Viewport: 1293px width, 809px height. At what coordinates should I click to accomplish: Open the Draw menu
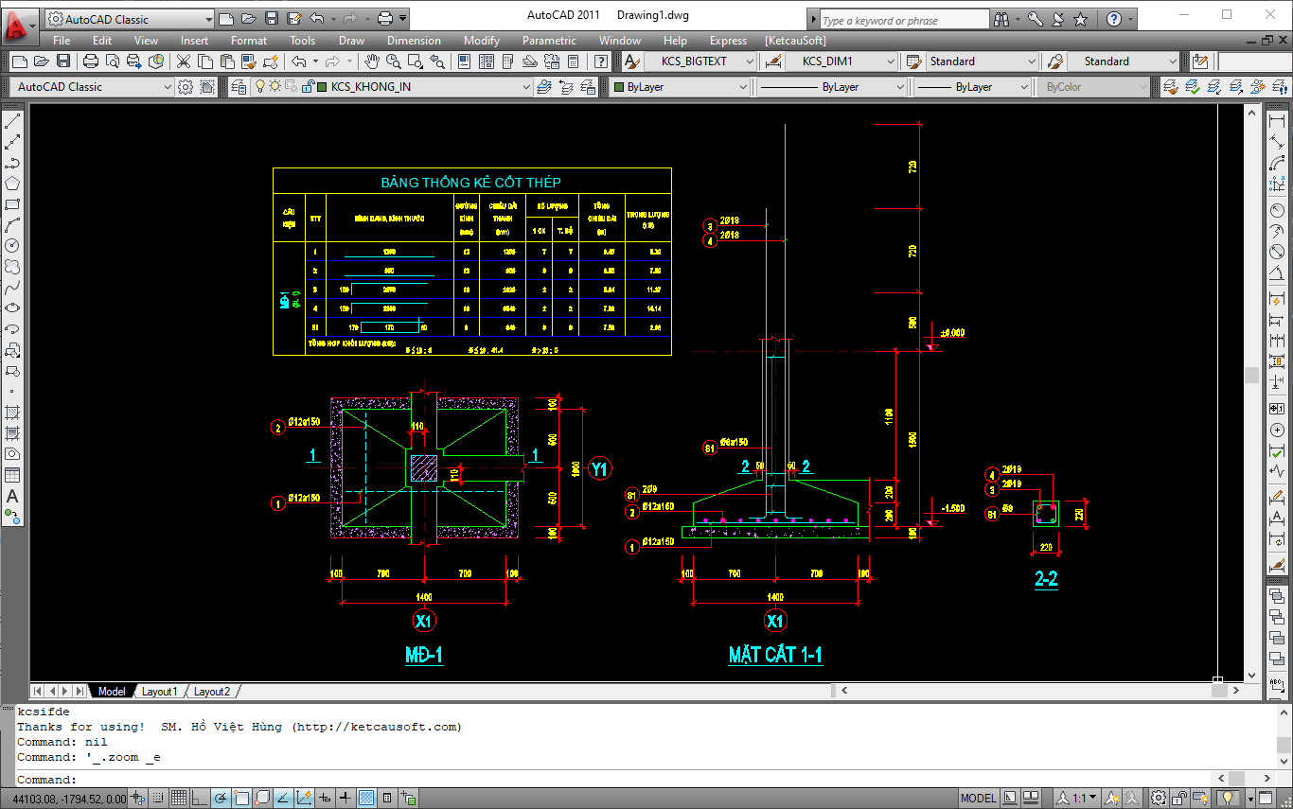point(351,41)
